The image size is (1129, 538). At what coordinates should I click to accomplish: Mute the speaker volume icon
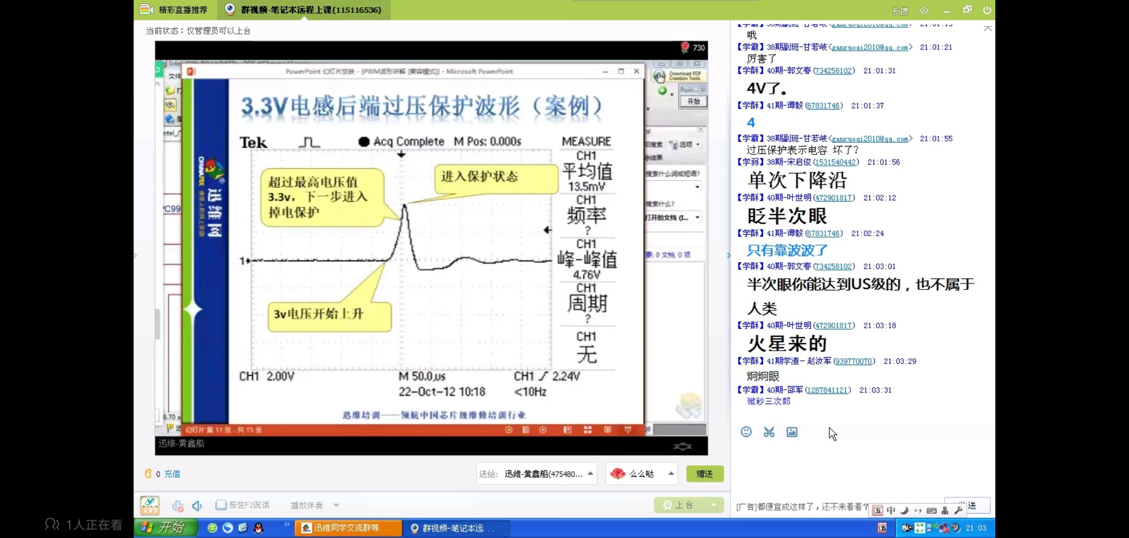tap(197, 506)
